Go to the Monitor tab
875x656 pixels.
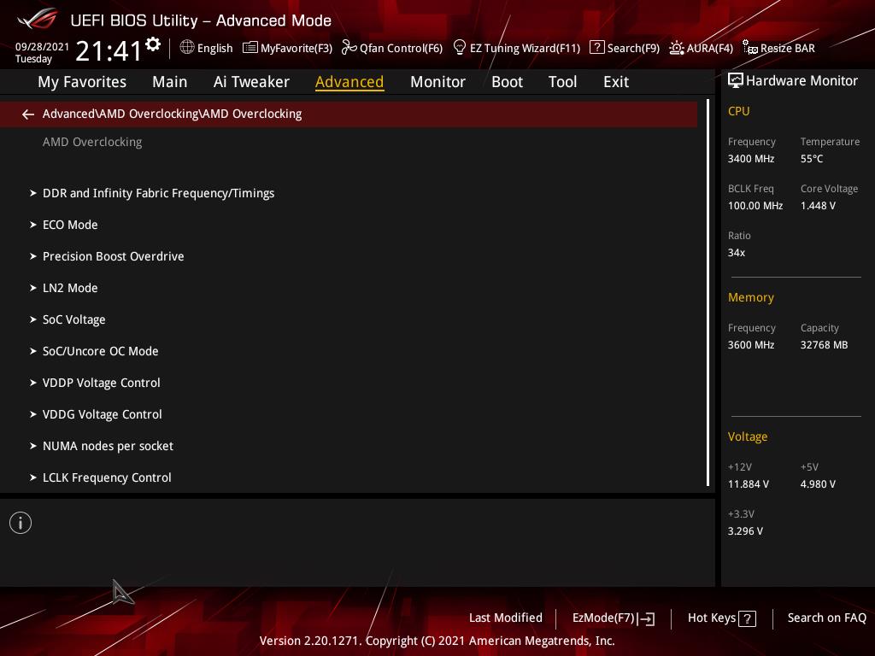(x=437, y=82)
